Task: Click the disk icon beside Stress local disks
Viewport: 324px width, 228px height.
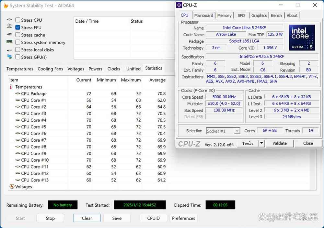Action: coord(9,50)
